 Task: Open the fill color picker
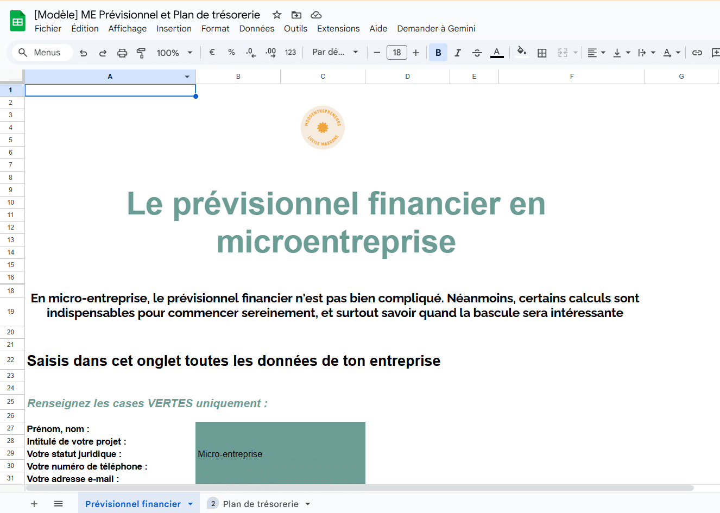(521, 53)
